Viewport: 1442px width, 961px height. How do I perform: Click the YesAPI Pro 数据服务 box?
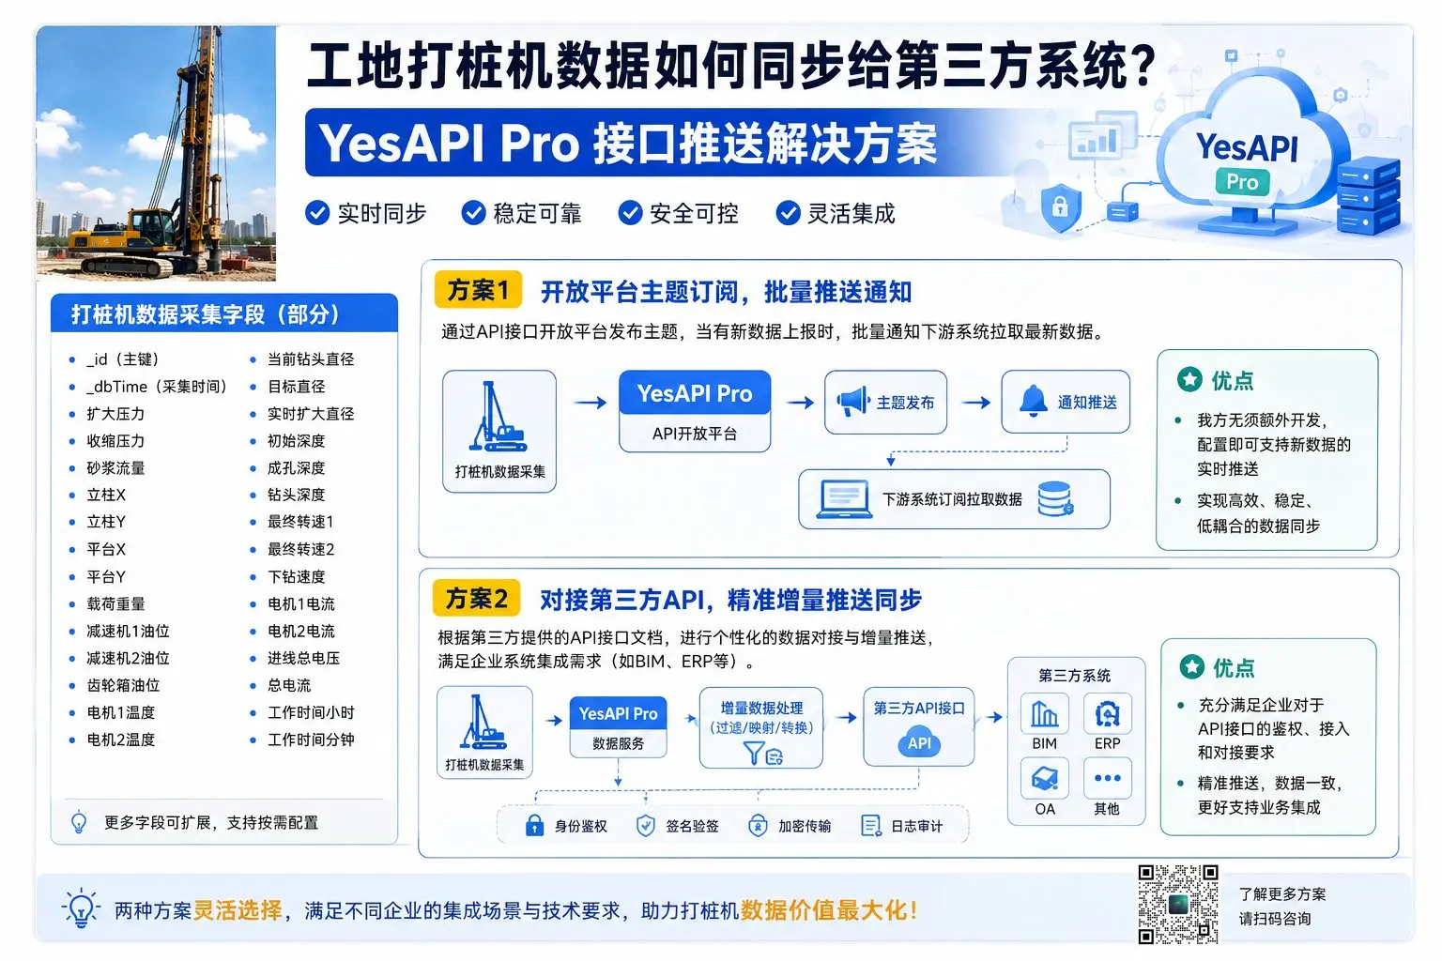(618, 726)
